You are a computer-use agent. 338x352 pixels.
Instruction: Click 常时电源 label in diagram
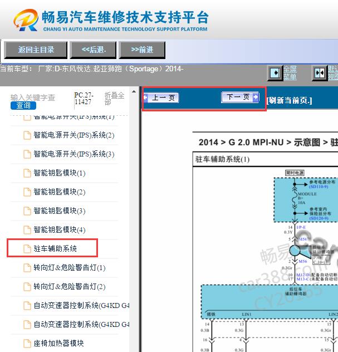click(x=295, y=173)
